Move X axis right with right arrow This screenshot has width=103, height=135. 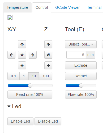[x=33, y=55]
